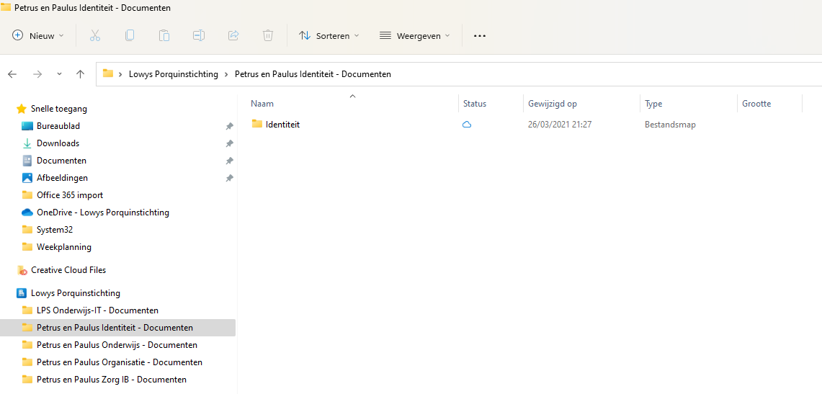This screenshot has width=822, height=394.
Task: Click the Copy icon in toolbar
Action: [130, 35]
